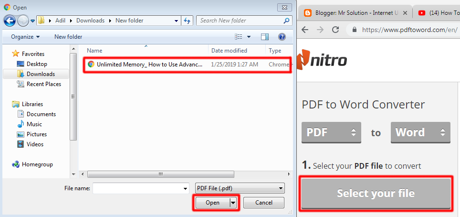Click the Forward arrow in Open dialog
This screenshot has width=460, height=217.
[x=22, y=21]
